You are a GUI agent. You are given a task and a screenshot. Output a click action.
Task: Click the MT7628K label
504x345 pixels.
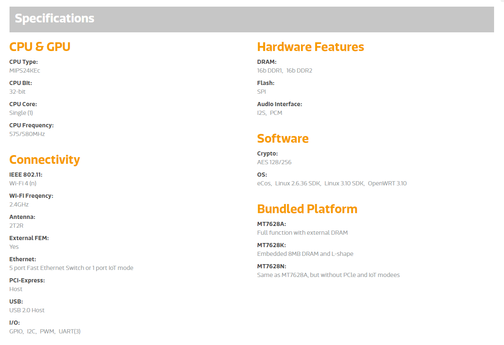pyautogui.click(x=272, y=245)
